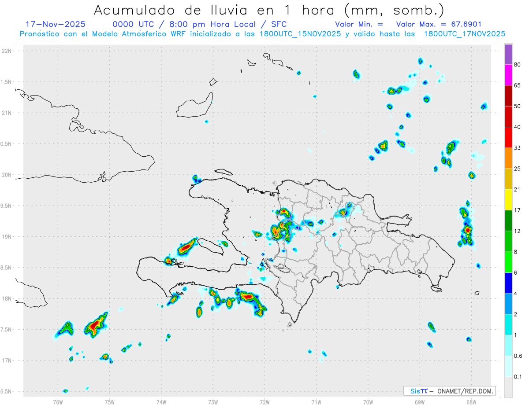Click the '69W' longitude axis label
The image size is (529, 408).
[x=420, y=402]
